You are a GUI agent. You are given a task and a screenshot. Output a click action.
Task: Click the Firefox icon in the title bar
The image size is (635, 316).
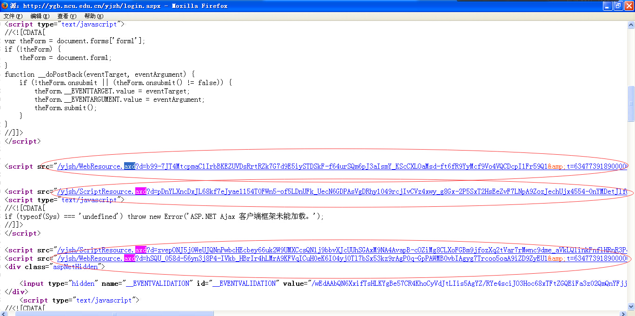(5, 6)
